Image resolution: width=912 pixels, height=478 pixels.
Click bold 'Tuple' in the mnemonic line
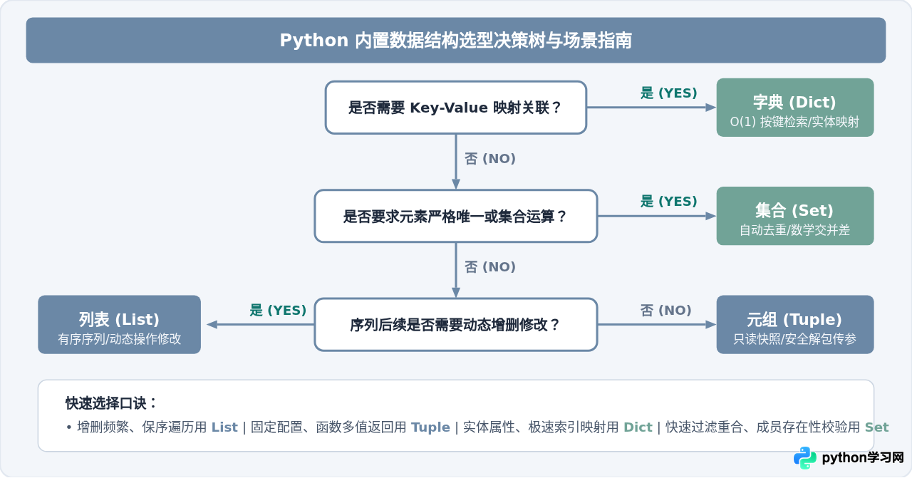pyautogui.click(x=430, y=427)
